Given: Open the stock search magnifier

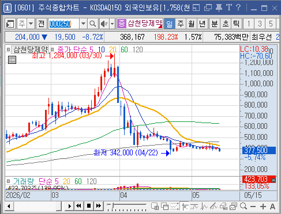Looking at the screenshot, I should pos(93,24).
